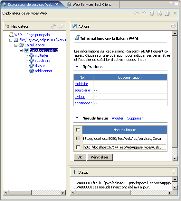Click the gear icon beside multiplier
This screenshot has height=201, width=181.
coord(32,55)
